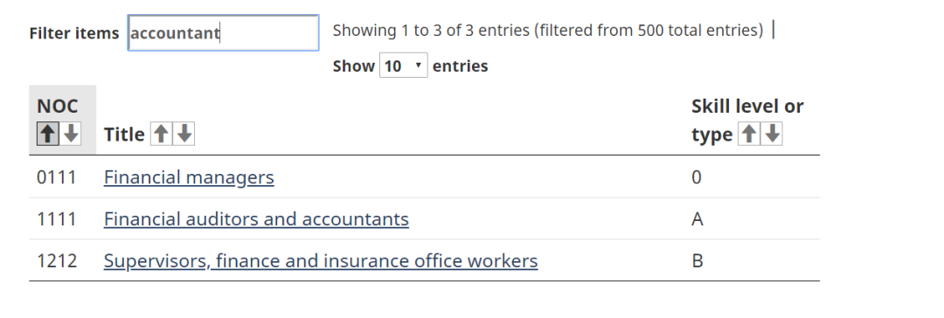Viewport: 944px width, 318px height.
Task: Select the NOC code 1212 cell
Action: [57, 261]
